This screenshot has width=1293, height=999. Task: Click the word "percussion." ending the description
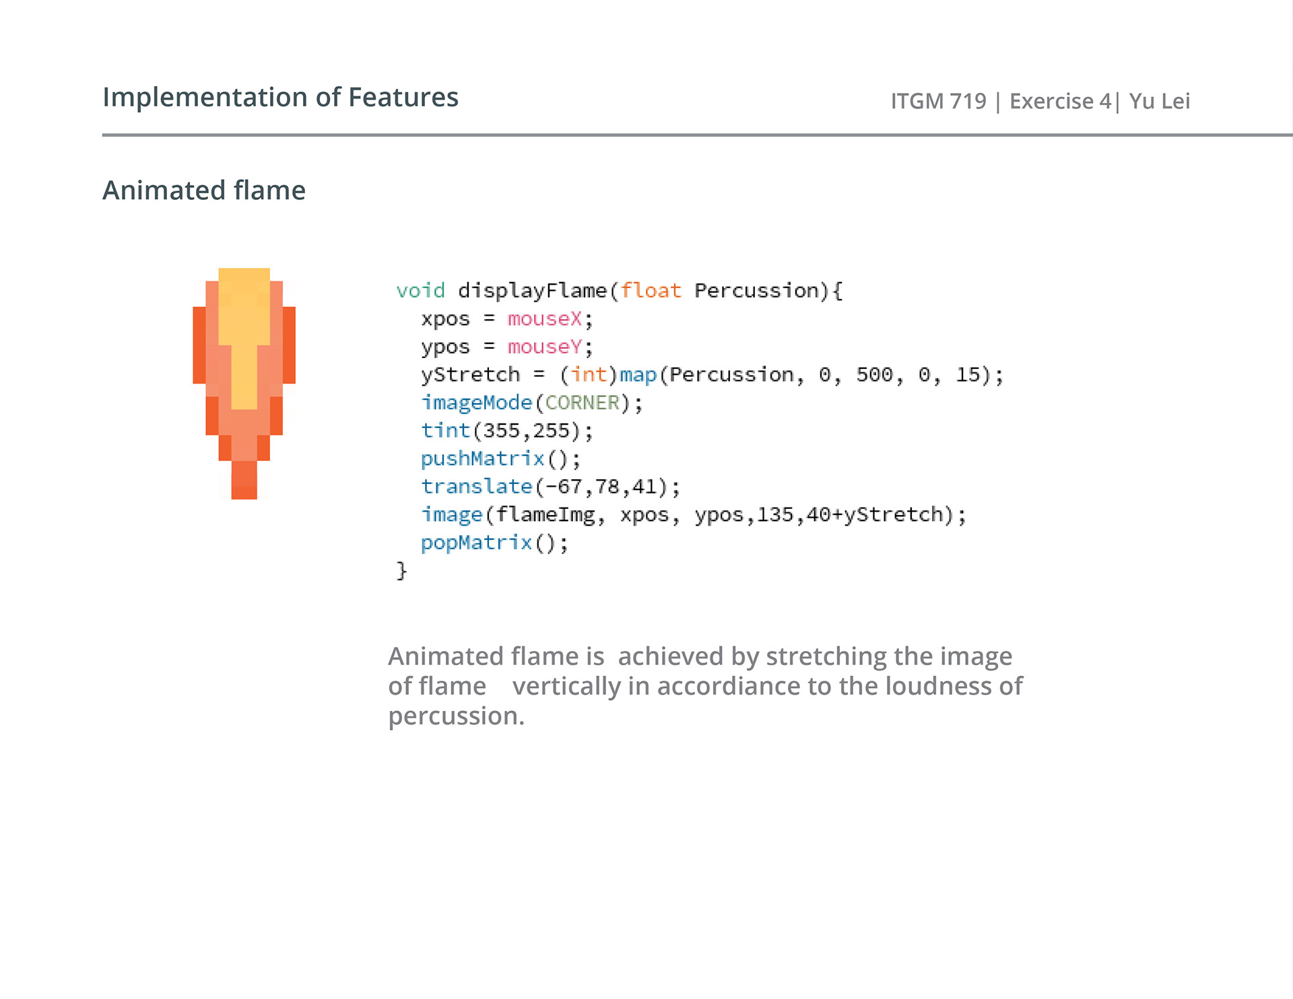click(456, 716)
